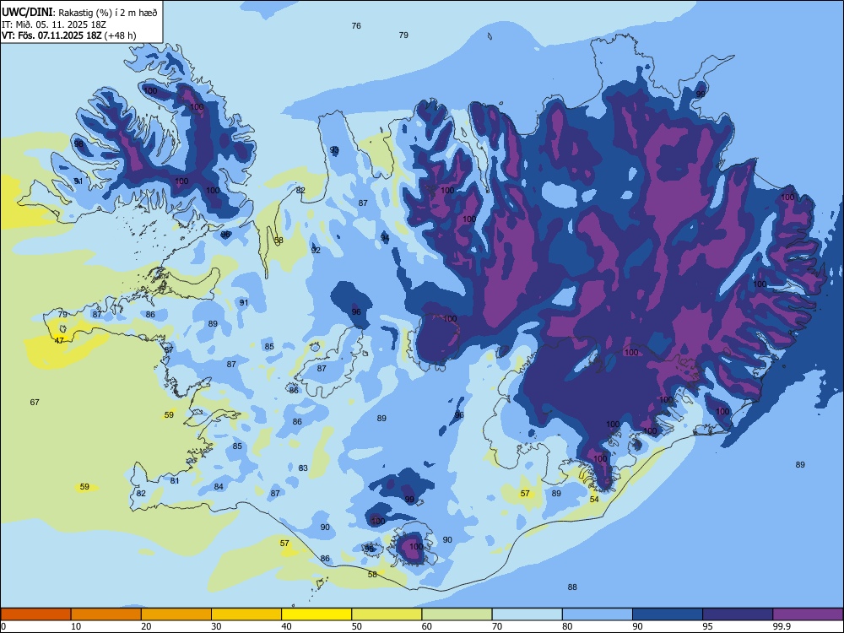This screenshot has width=844, height=633.
Task: Click the VT: Fös. 07.11.2025 18Z line
Action: coord(51,35)
